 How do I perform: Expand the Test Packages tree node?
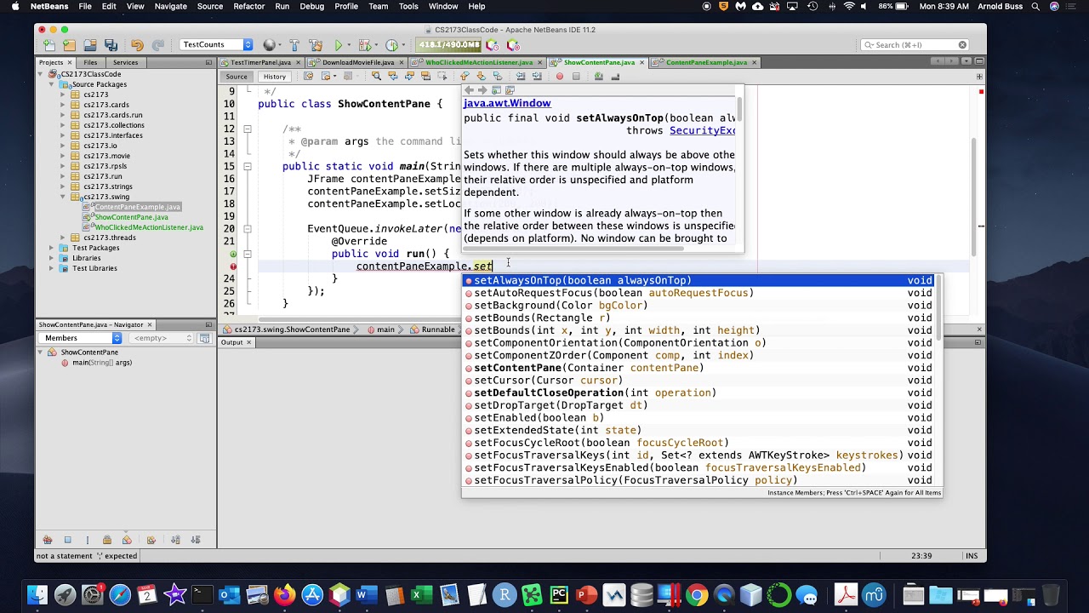point(51,248)
